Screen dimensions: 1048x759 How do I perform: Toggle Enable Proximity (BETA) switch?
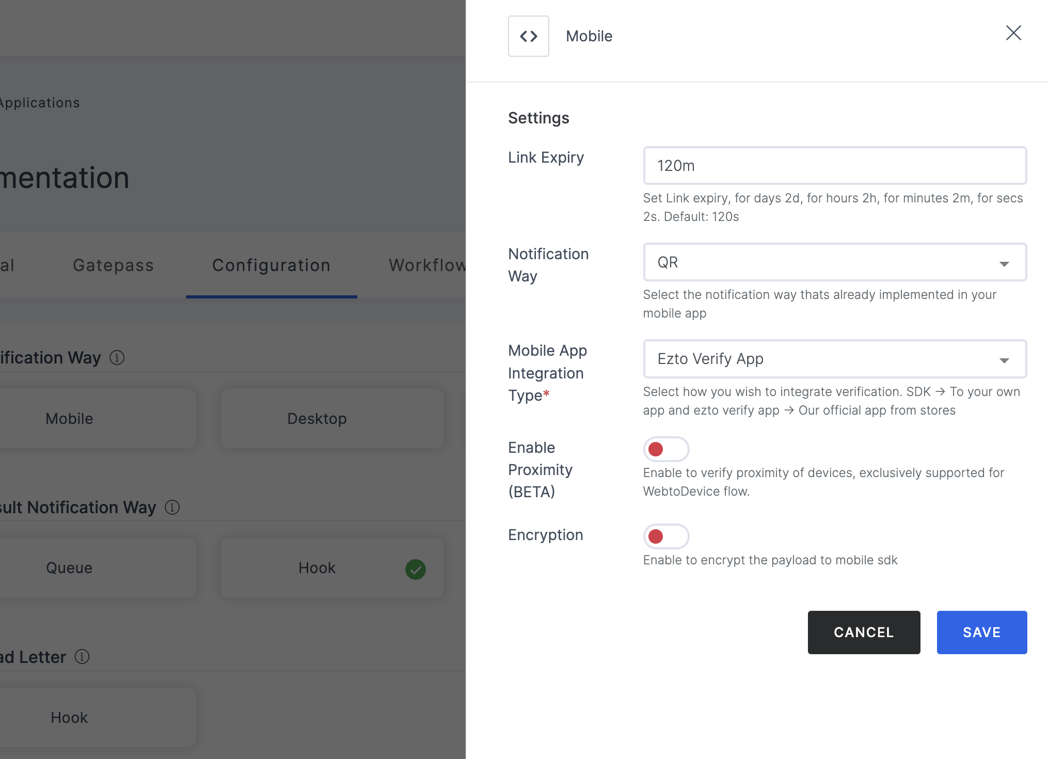(666, 449)
